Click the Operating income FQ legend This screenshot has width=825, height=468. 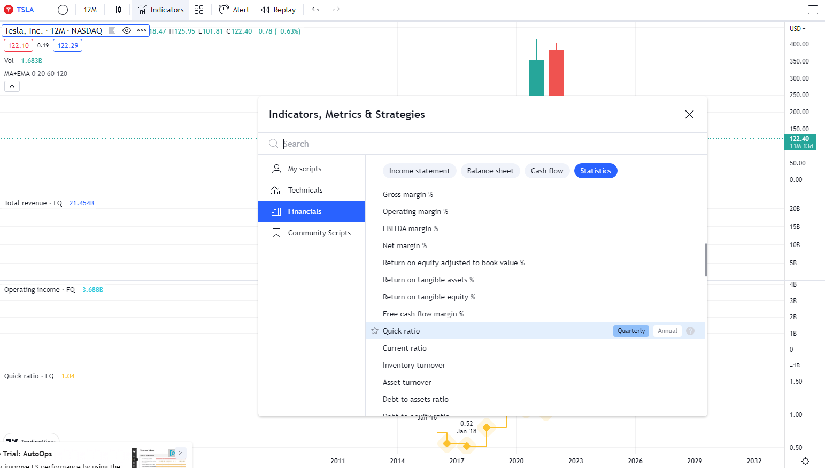(53, 290)
